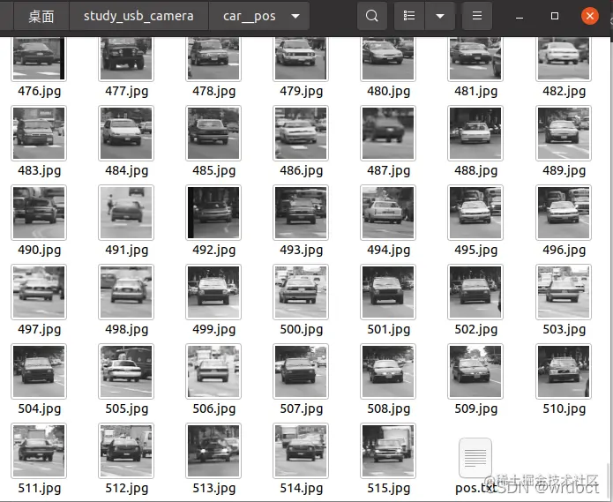Select thumbnail 480.jpg
Screen dimensions: 613x502
click(x=388, y=58)
